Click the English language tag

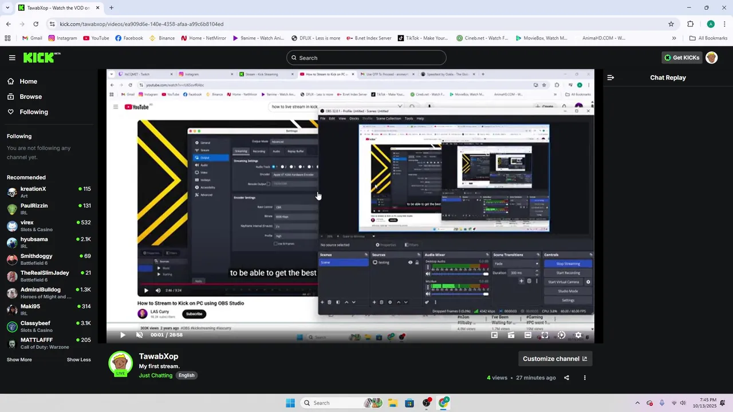[186, 375]
